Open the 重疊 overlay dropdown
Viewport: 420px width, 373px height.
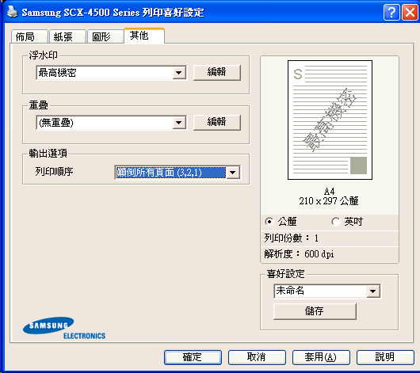[111, 123]
